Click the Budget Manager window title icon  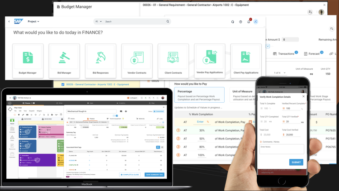click(58, 7)
